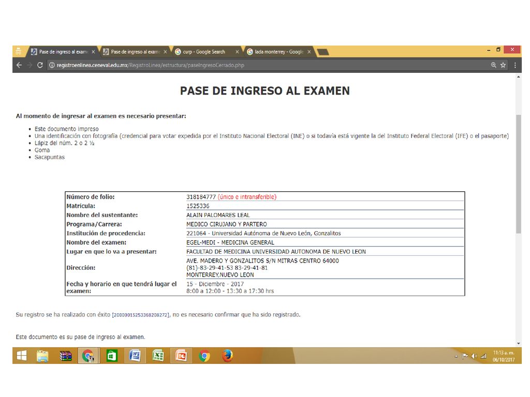Click the folio number 318184777
The height and width of the screenshot is (397, 530).
(x=201, y=197)
